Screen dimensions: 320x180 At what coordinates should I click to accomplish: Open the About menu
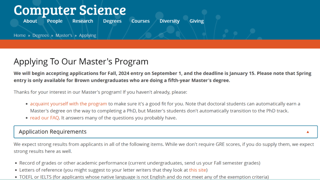tap(30, 21)
